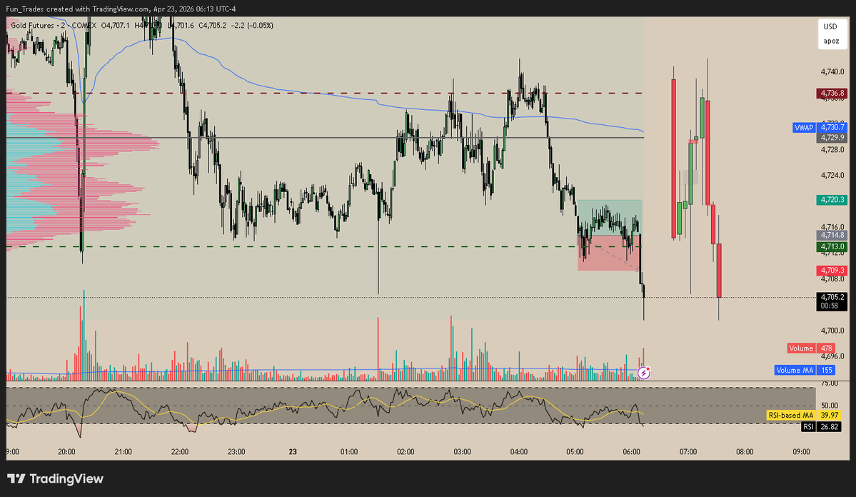Click the teal 4,720.3 price label
This screenshot has width=856, height=497.
click(831, 201)
